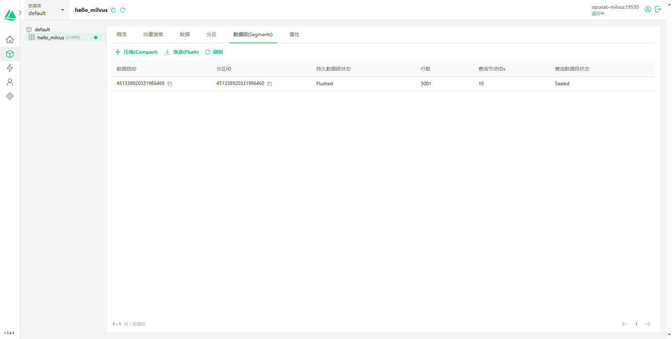This screenshot has width=672, height=339.
Task: Go to Home in the sidebar
Action: click(x=10, y=40)
